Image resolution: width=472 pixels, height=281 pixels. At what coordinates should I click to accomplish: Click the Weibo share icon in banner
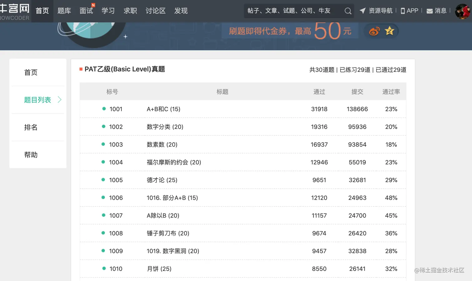(x=374, y=31)
